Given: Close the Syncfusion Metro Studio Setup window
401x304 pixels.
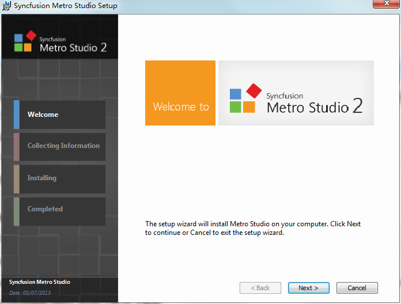Looking at the screenshot, I should point(386,3).
